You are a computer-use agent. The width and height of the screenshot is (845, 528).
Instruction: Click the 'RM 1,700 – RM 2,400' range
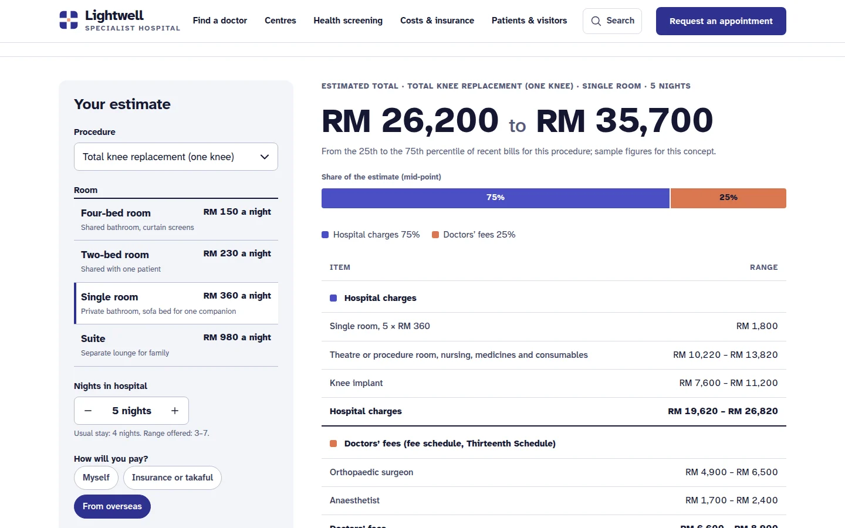pyautogui.click(x=732, y=500)
